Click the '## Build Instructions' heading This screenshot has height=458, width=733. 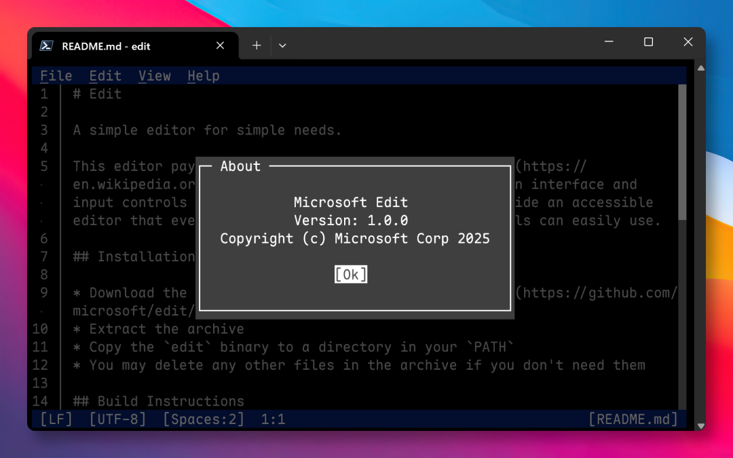(x=158, y=402)
